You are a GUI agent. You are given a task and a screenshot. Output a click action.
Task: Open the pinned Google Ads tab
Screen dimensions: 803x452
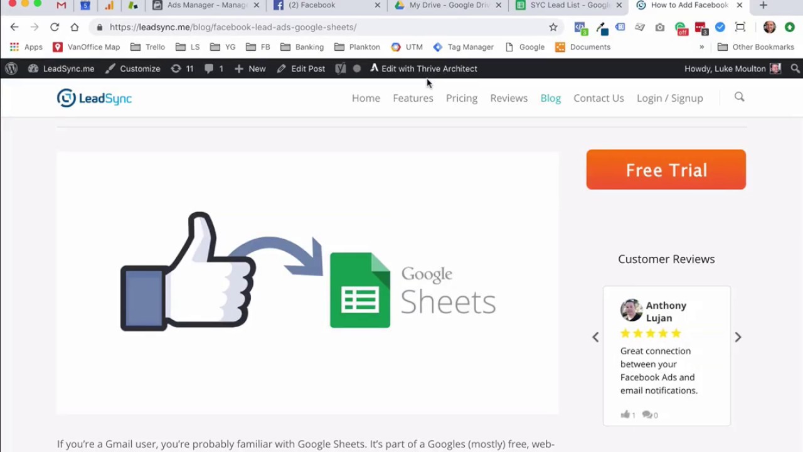pyautogui.click(x=133, y=5)
